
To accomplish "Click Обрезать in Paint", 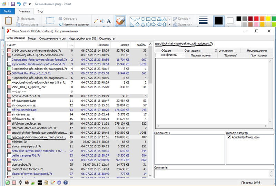I will (68, 19).
